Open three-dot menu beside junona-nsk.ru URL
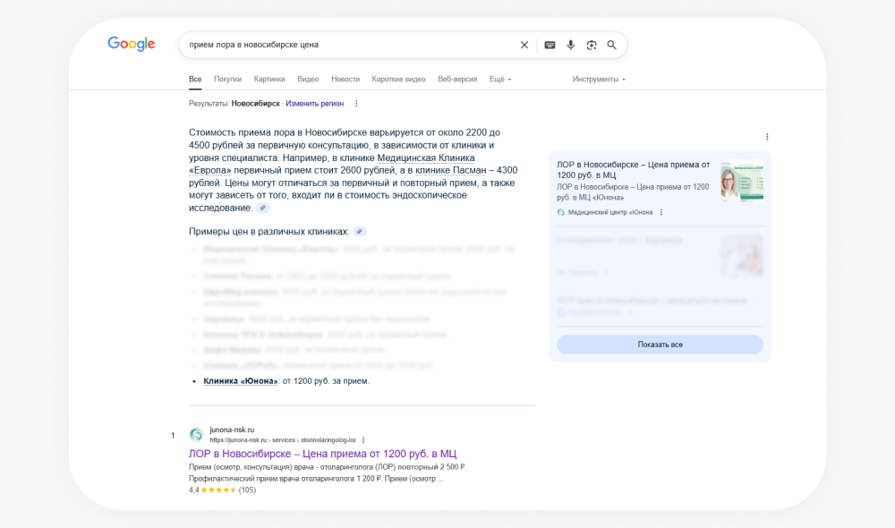This screenshot has height=528, width=895. pyautogui.click(x=363, y=440)
